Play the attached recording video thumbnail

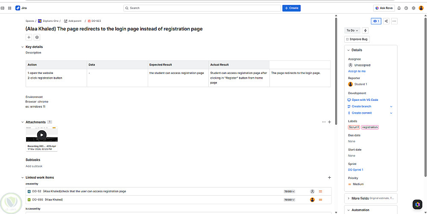click(x=41, y=135)
